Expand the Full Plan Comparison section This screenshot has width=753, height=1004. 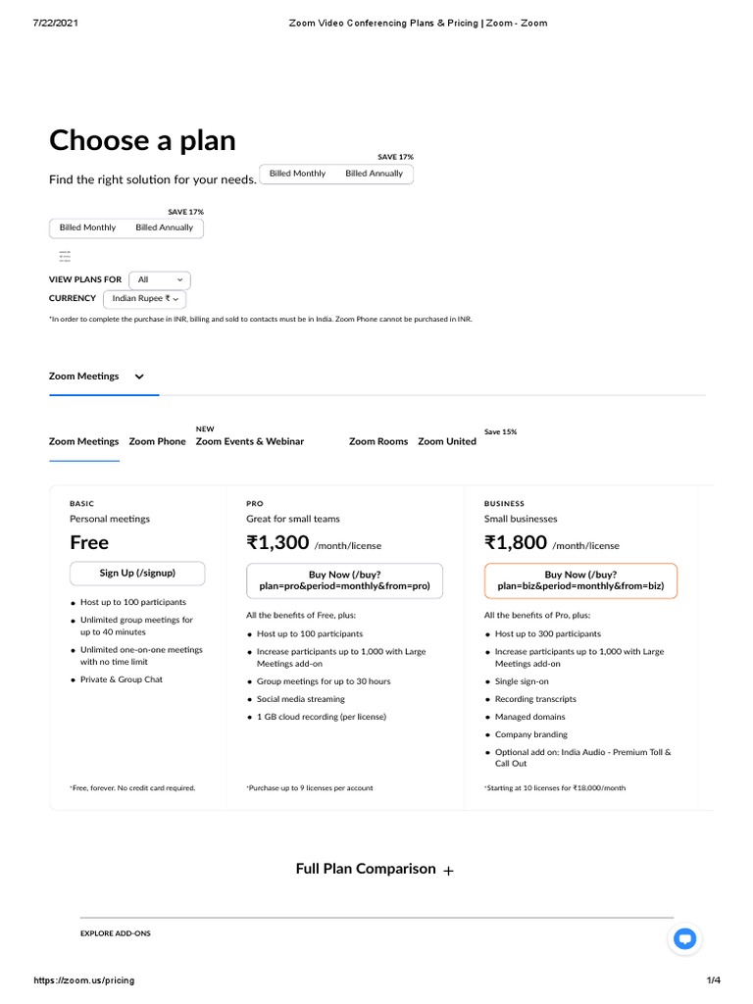click(366, 869)
